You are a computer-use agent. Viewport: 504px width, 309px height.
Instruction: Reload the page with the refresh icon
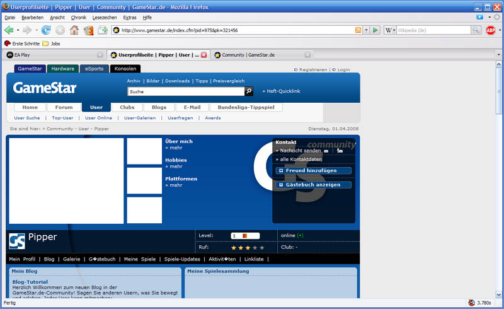tap(46, 30)
